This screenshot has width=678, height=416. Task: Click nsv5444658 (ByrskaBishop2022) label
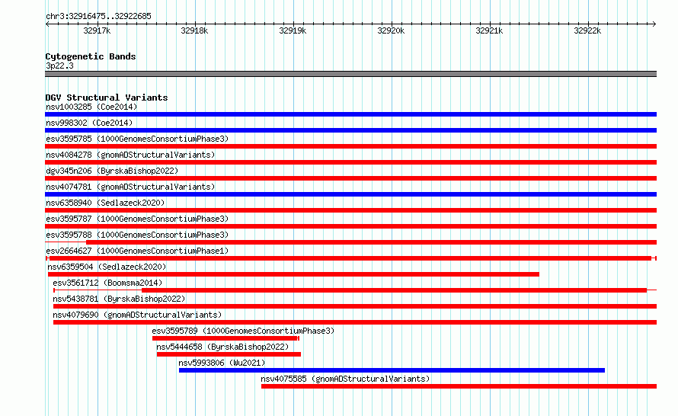click(x=222, y=347)
